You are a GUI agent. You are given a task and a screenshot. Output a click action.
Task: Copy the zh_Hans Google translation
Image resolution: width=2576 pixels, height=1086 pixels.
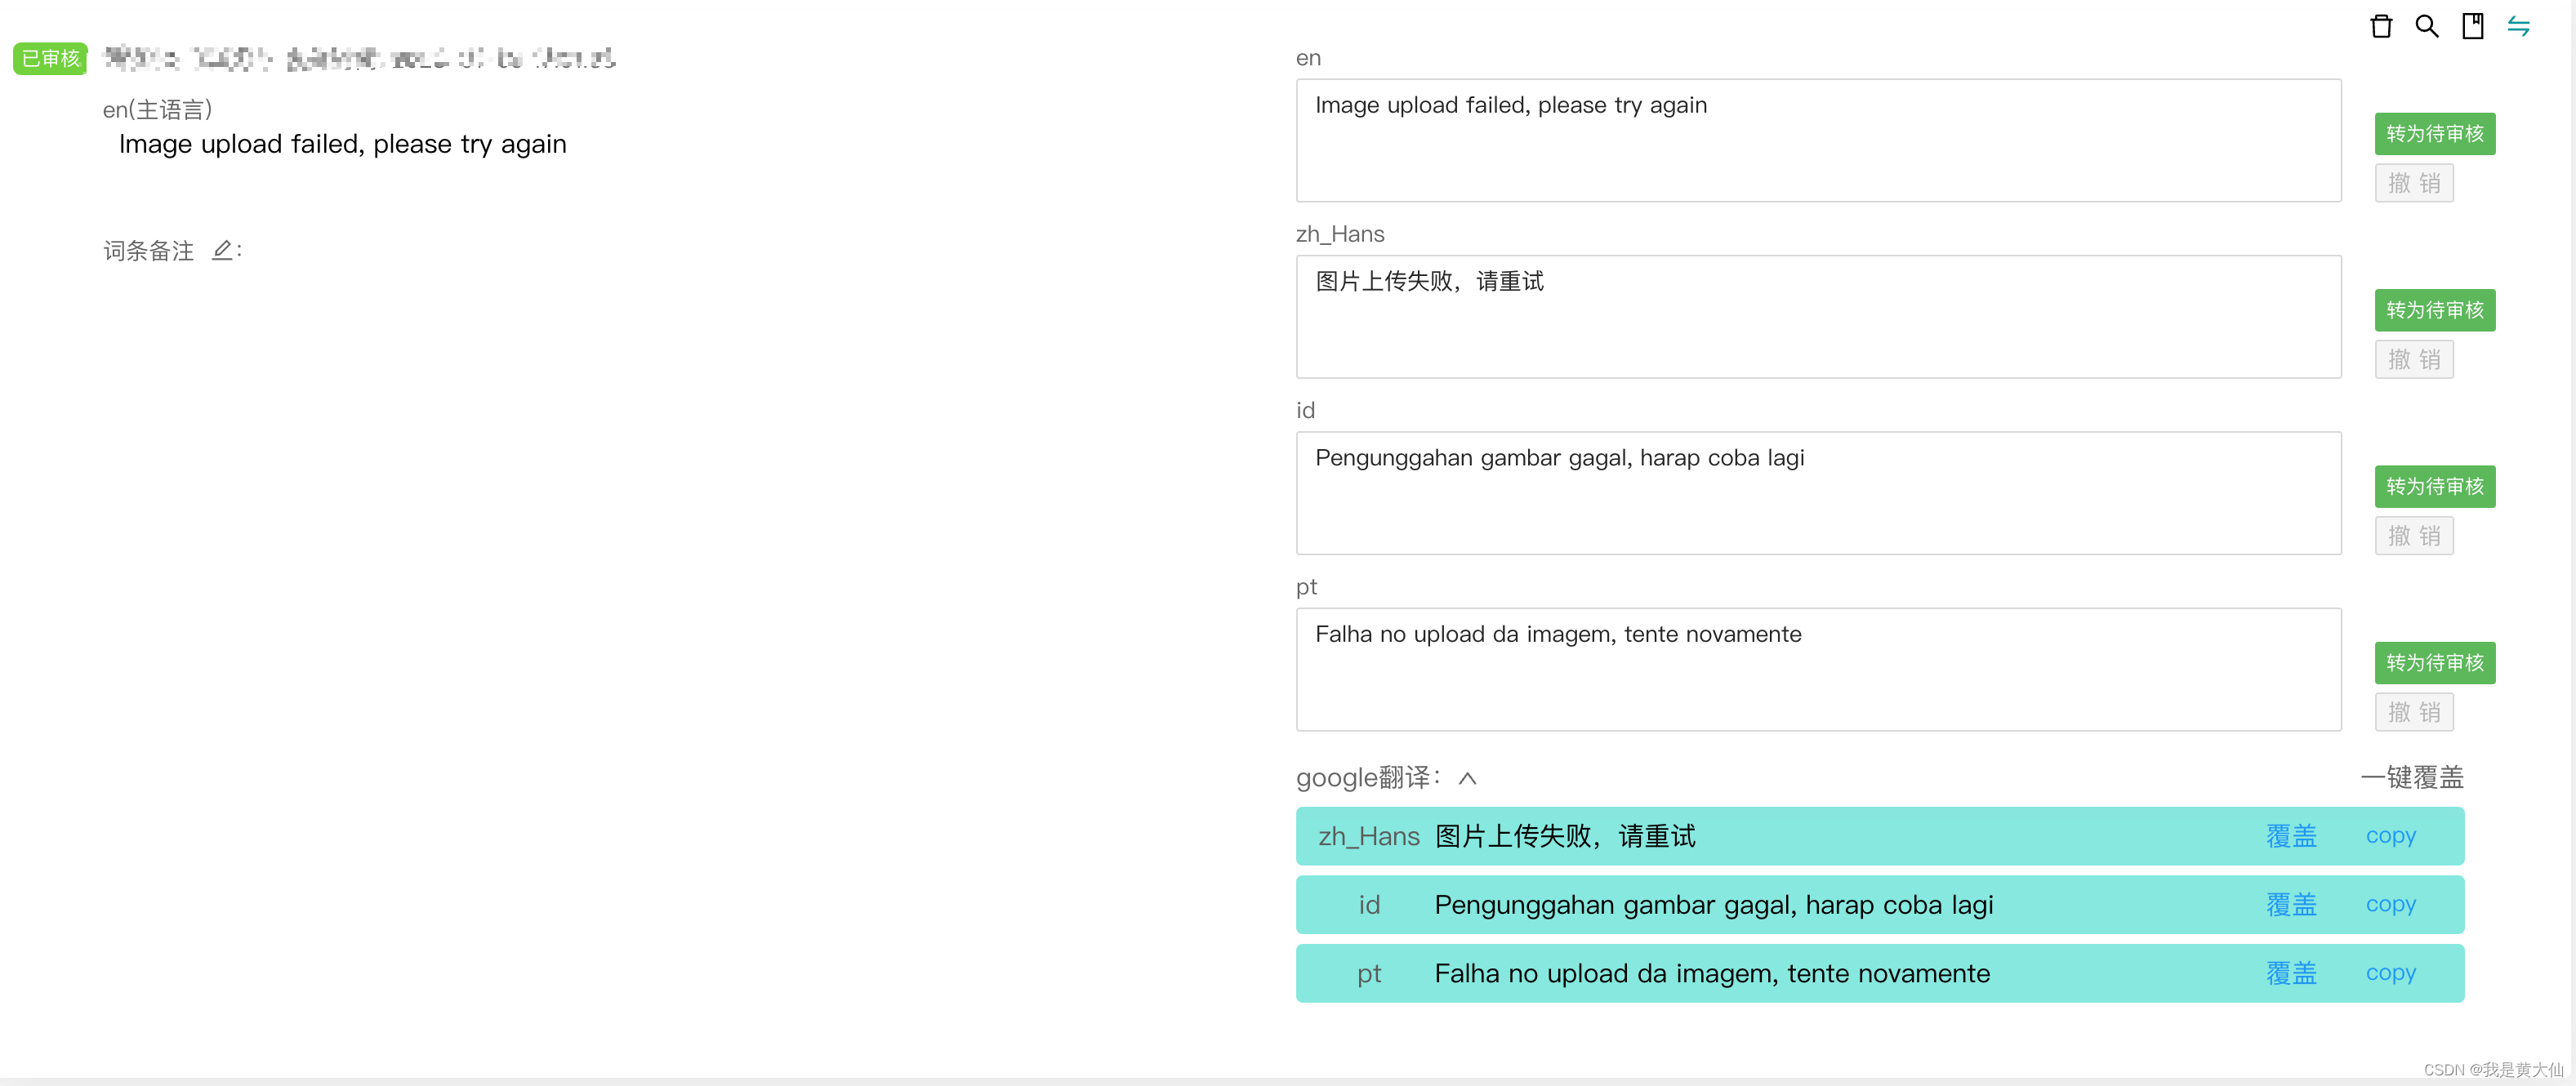pyautogui.click(x=2391, y=836)
